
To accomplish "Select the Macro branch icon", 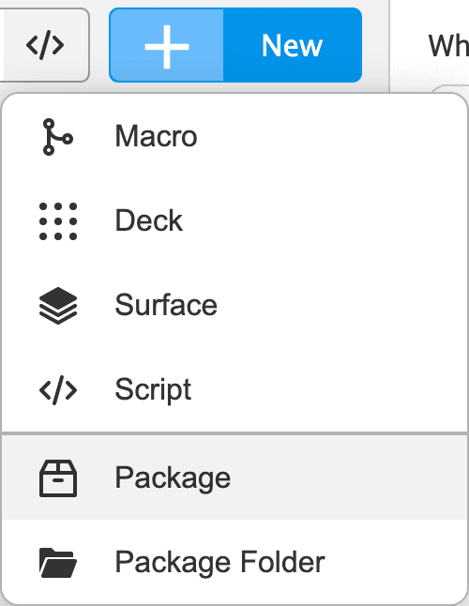I will coord(57,137).
